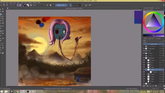This screenshot has width=165, height=93.
Task: Click the brush size stepper arrows
Action: pos(82,5)
